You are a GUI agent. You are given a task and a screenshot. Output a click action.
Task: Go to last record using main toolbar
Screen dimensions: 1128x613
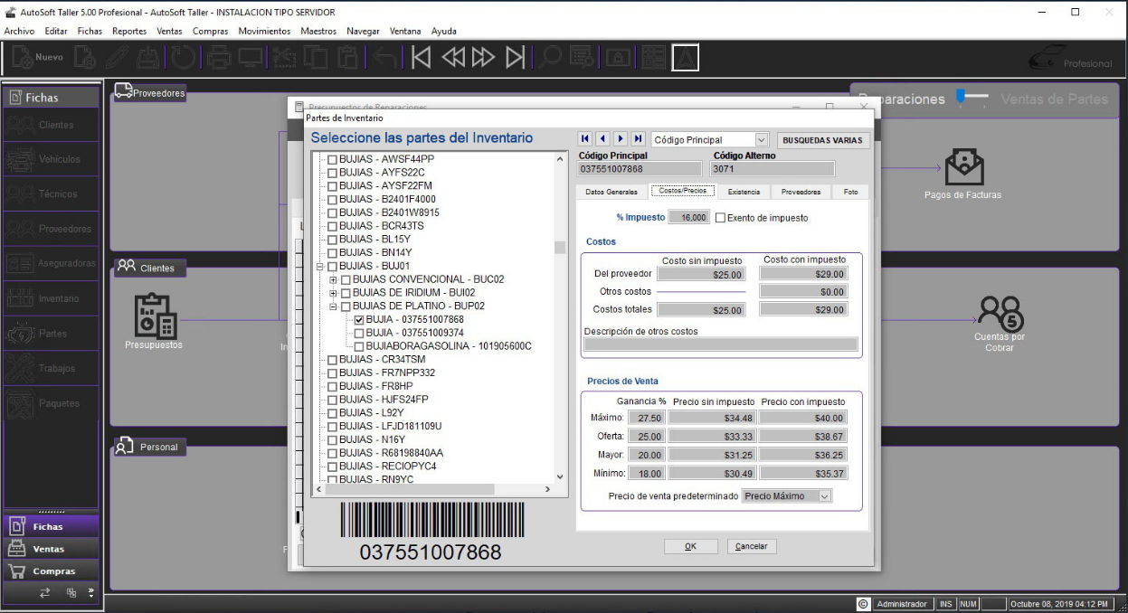pyautogui.click(x=515, y=58)
